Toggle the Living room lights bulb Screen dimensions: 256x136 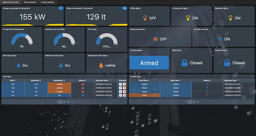(188, 18)
